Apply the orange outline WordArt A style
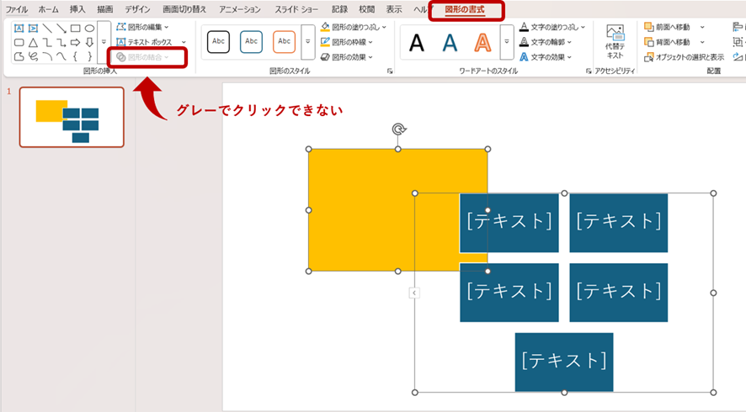Image resolution: width=746 pixels, height=412 pixels. coord(482,42)
